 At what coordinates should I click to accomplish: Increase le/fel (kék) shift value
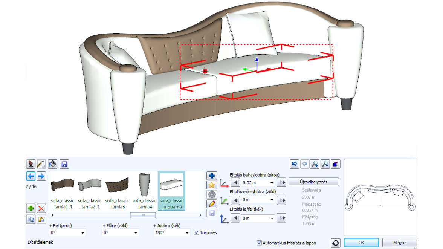(x=282, y=218)
